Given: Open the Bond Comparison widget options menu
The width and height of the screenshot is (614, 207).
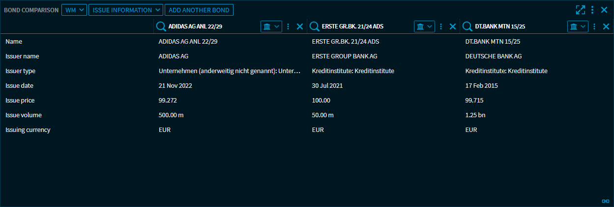Looking at the screenshot, I should pos(593,10).
